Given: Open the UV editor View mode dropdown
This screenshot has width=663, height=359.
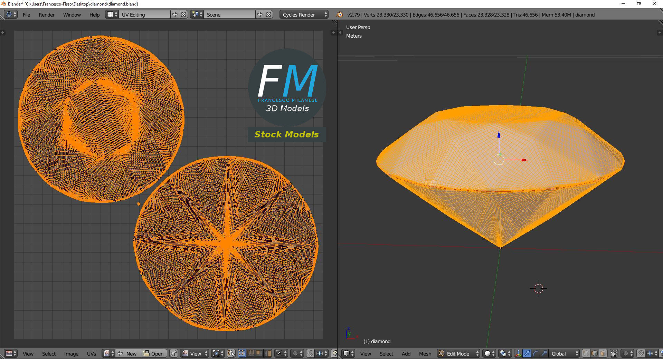Looking at the screenshot, I should click(195, 353).
